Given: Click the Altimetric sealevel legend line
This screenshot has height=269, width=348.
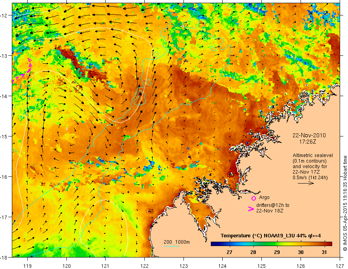Looking at the screenshot, I should click(313, 155).
